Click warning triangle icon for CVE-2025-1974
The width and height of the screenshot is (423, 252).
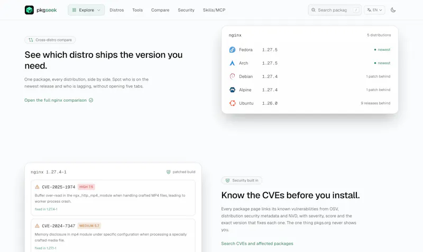pos(37,187)
